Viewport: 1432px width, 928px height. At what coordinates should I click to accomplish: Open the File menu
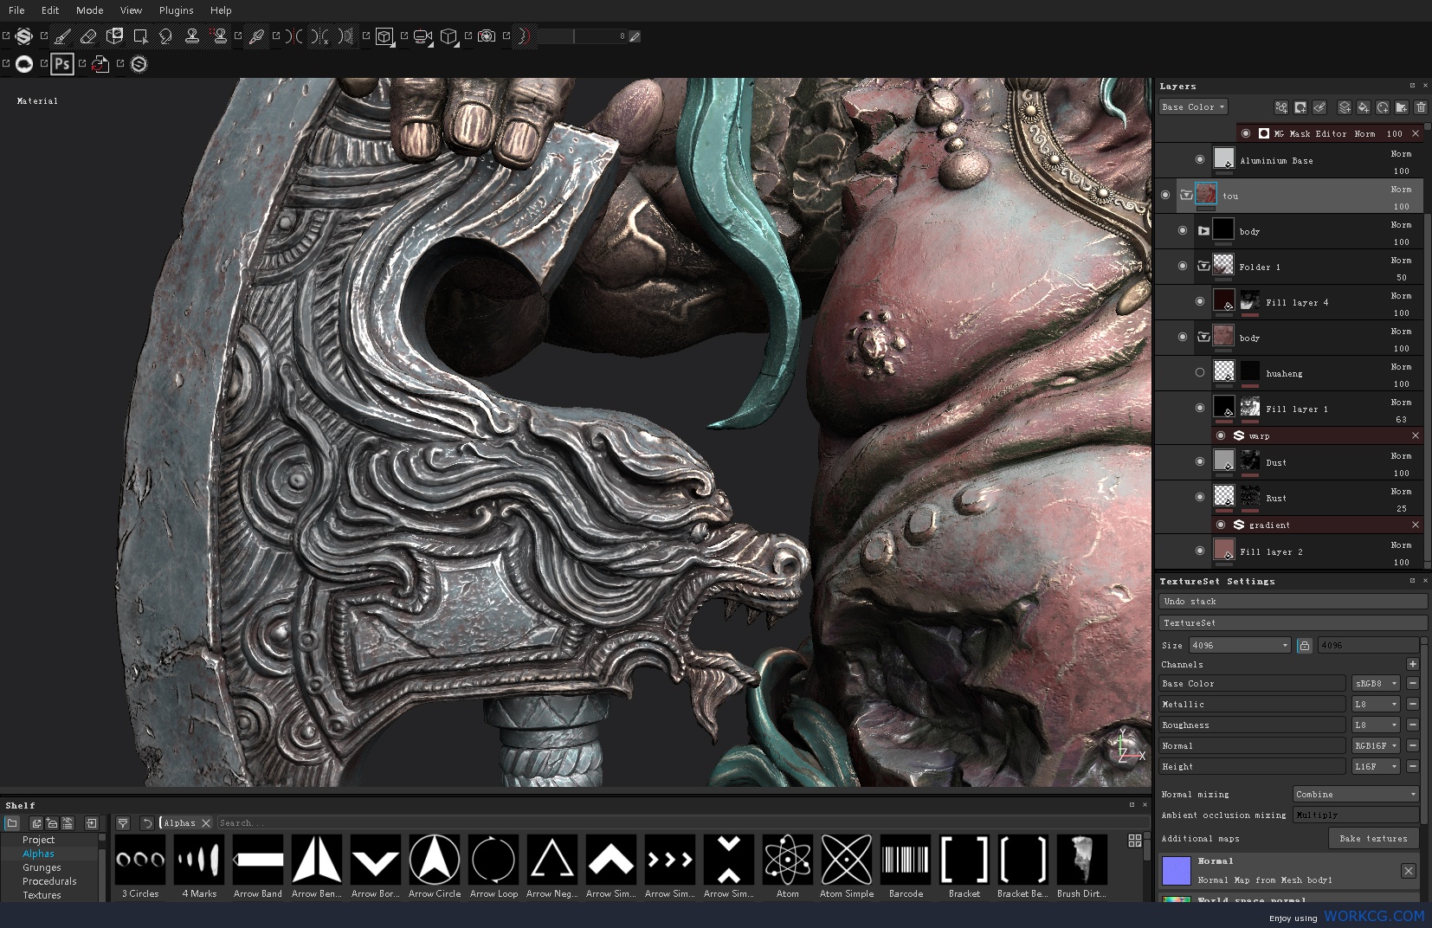pyautogui.click(x=16, y=10)
